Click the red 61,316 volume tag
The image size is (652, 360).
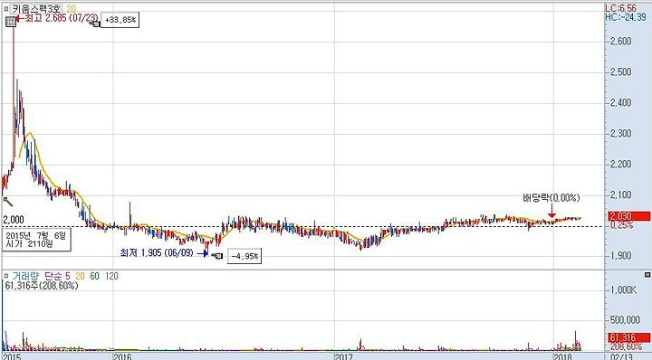[629, 338]
